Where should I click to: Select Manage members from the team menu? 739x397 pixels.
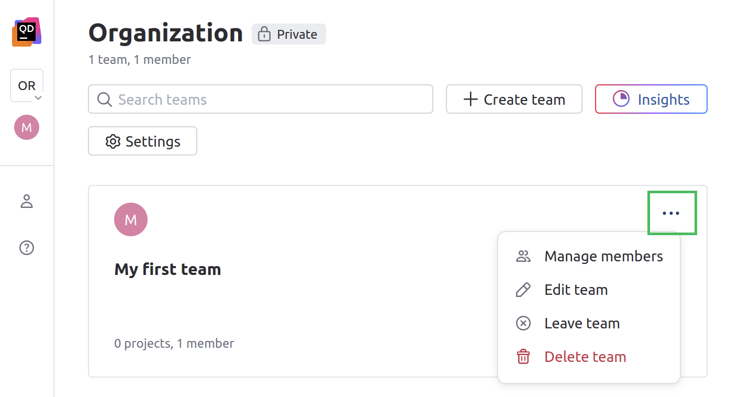click(603, 256)
